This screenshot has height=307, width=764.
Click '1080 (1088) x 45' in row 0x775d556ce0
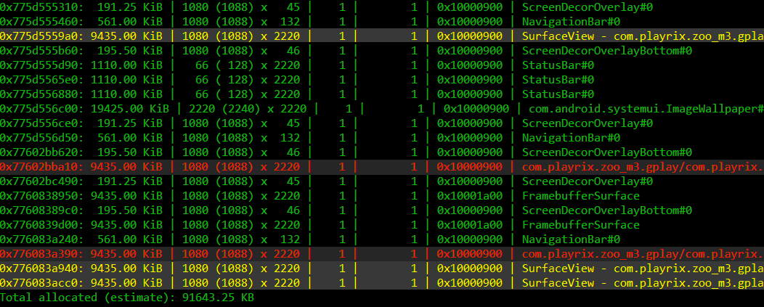click(x=241, y=124)
